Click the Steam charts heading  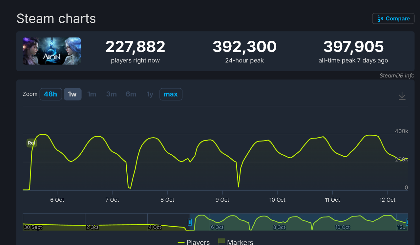click(56, 19)
